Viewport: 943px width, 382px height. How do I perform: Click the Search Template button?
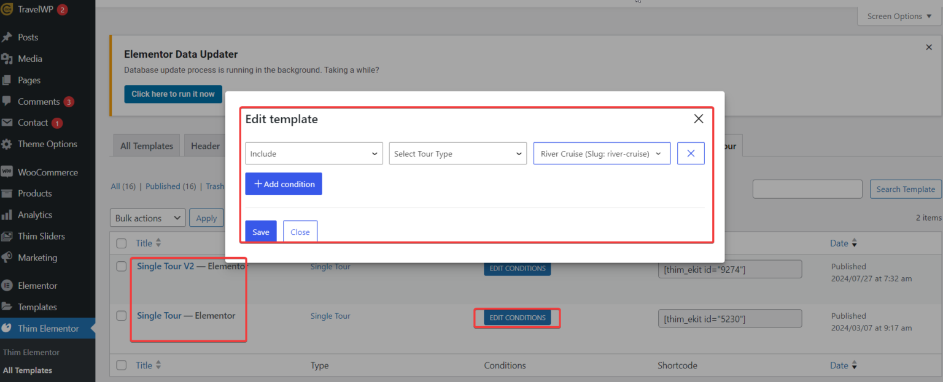tap(906, 189)
